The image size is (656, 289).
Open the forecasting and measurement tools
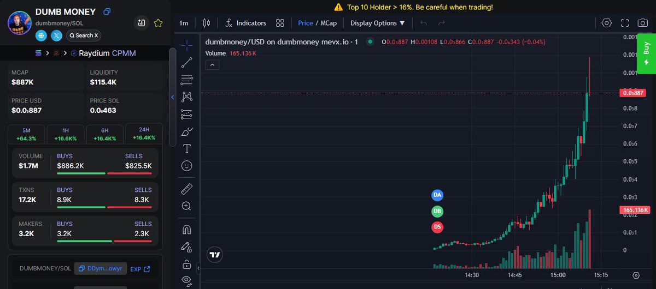(x=187, y=114)
